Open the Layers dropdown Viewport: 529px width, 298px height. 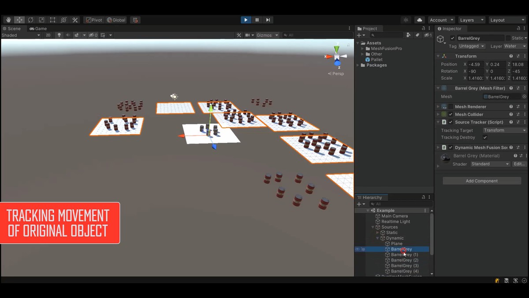(471, 20)
